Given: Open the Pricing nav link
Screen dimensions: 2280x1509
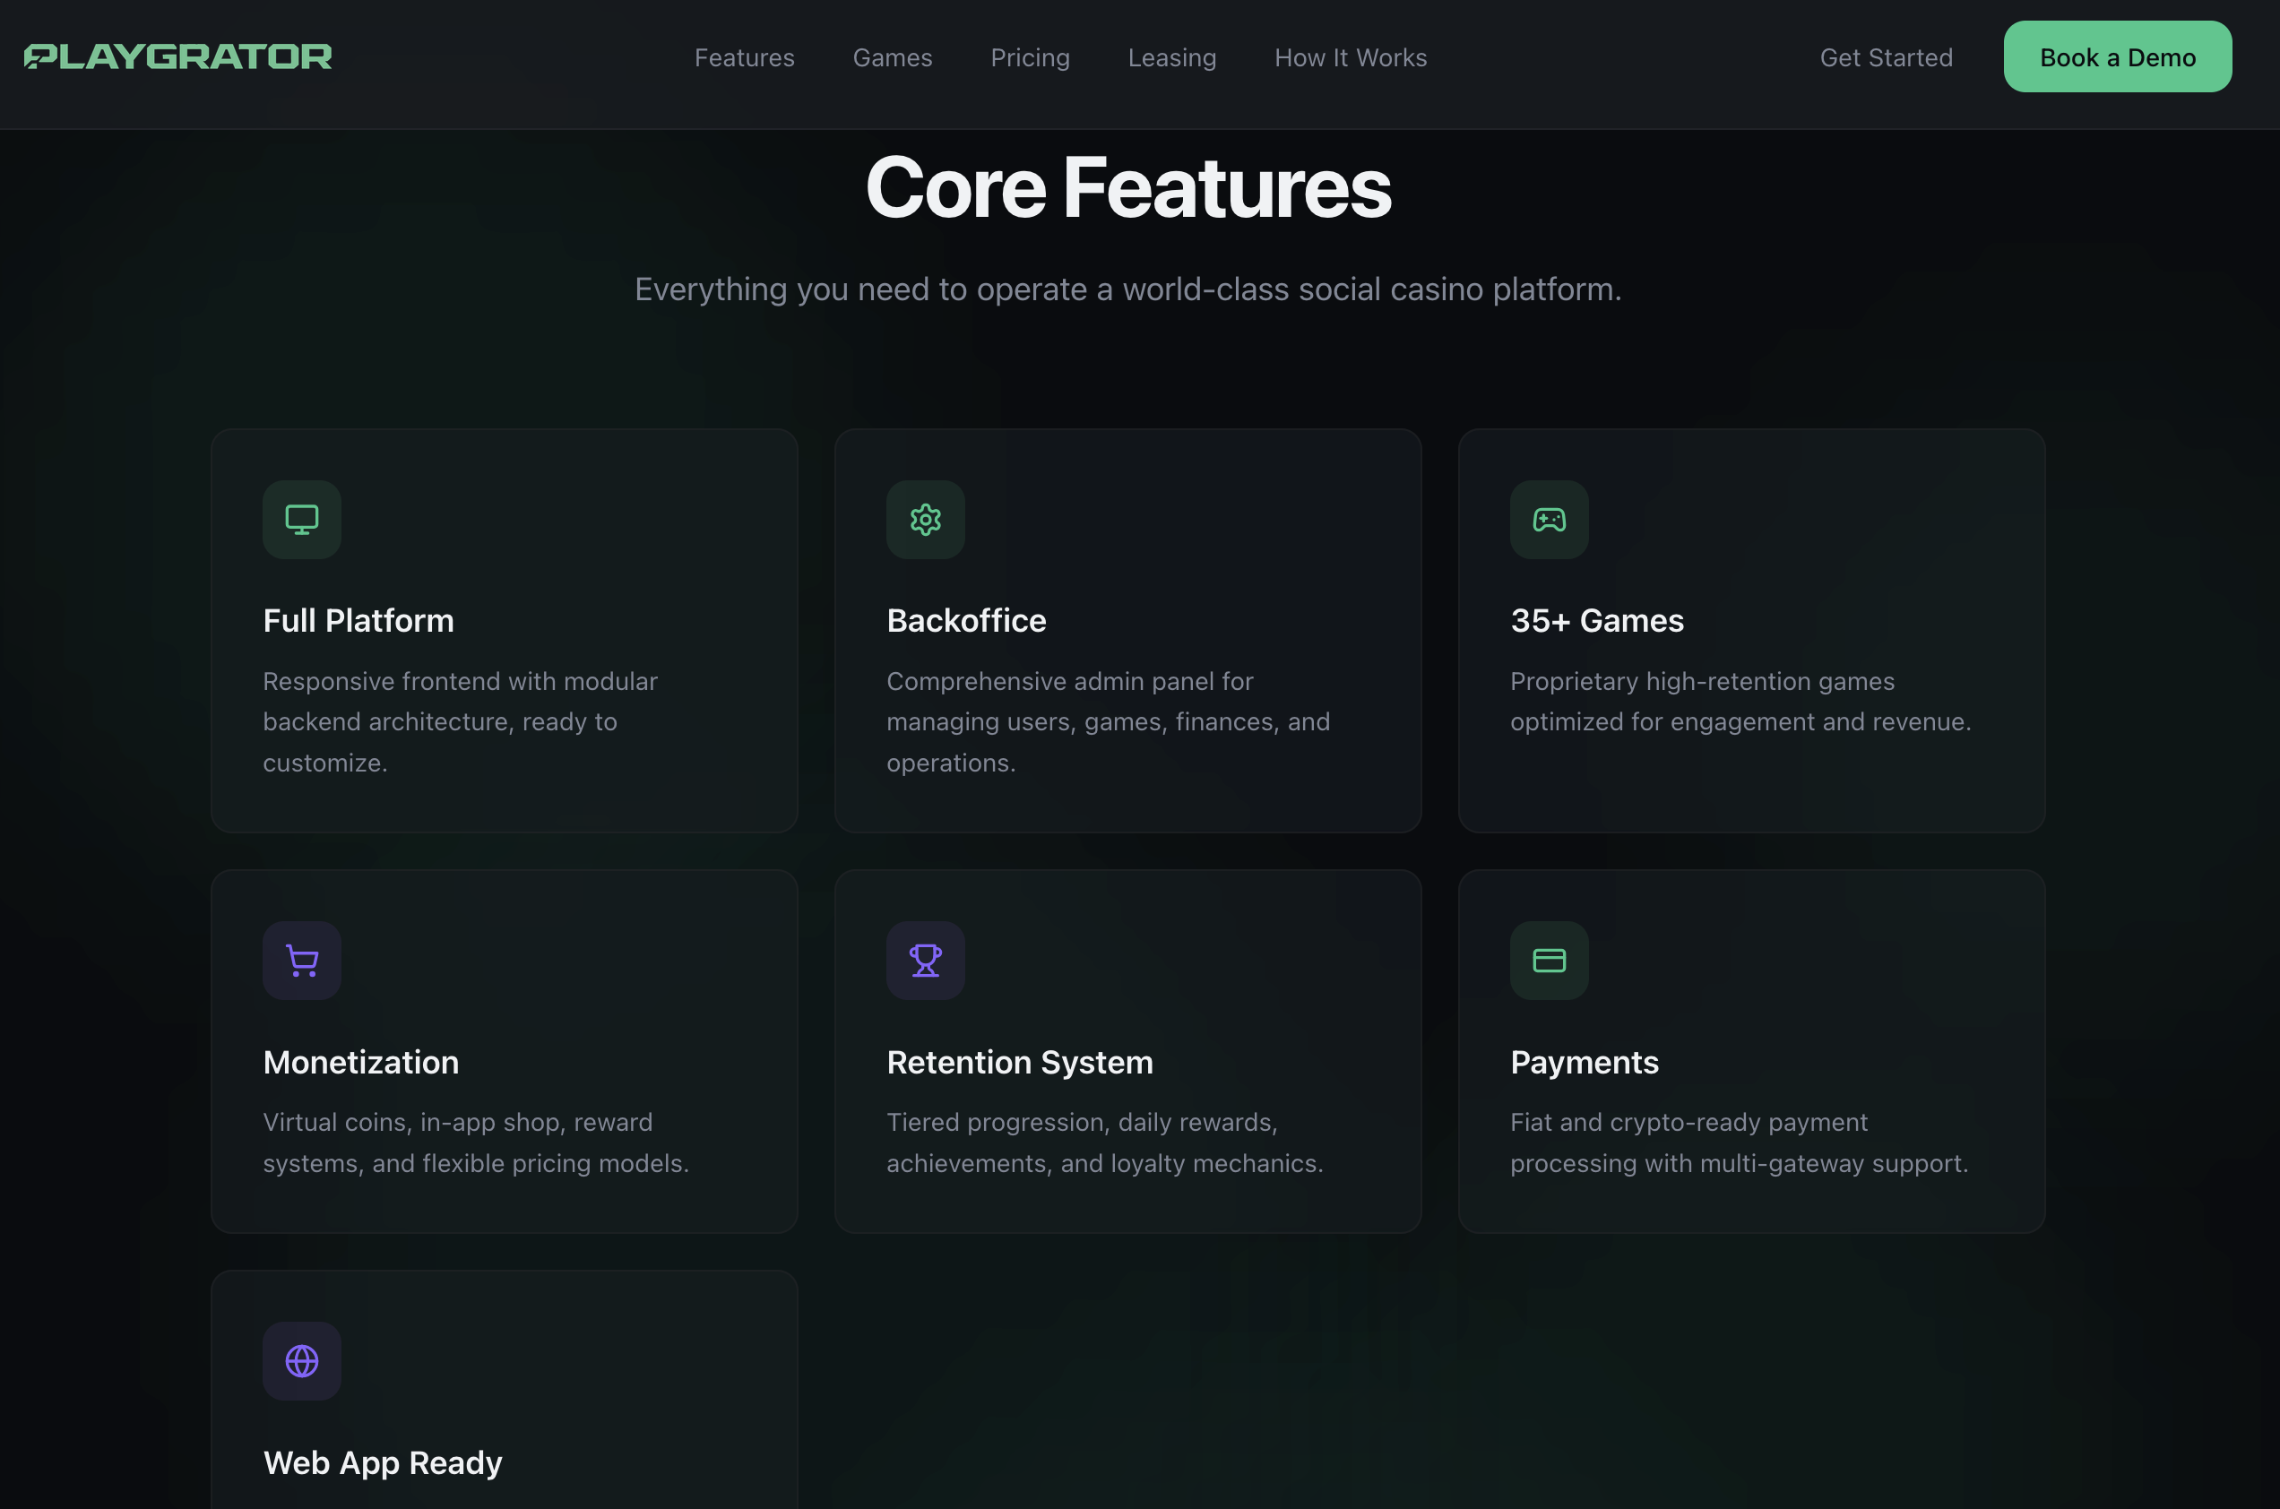Looking at the screenshot, I should pyautogui.click(x=1030, y=57).
